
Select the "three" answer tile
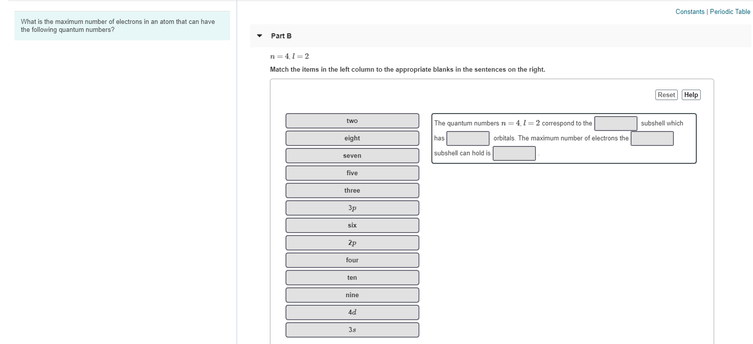pyautogui.click(x=352, y=190)
